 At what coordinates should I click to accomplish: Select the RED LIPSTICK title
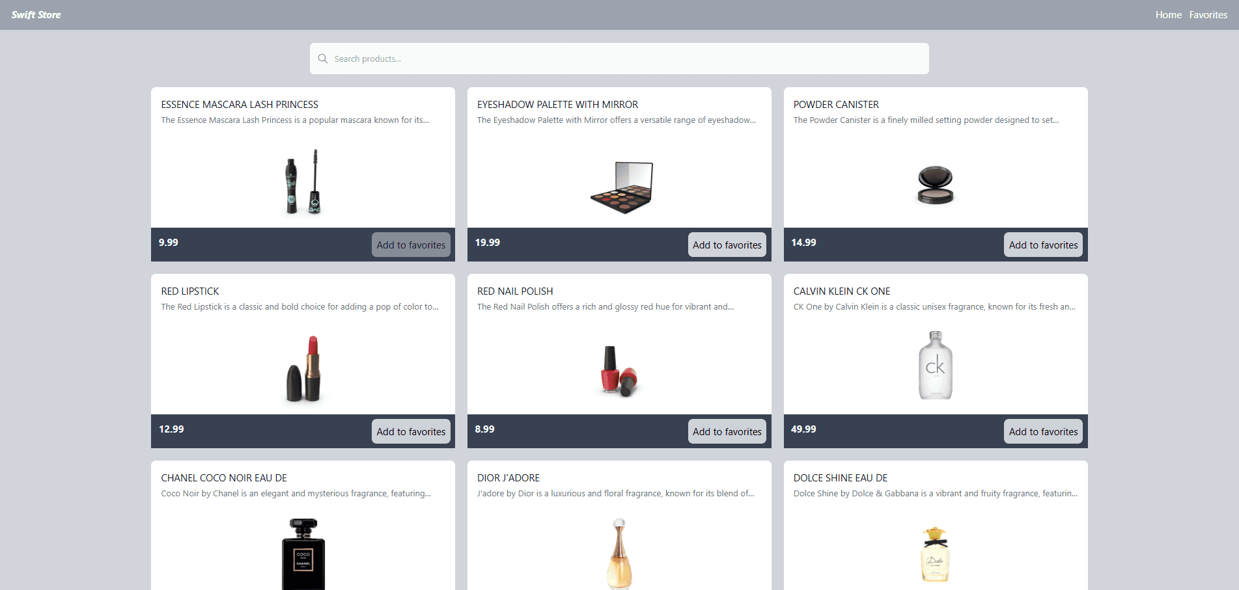(x=190, y=291)
